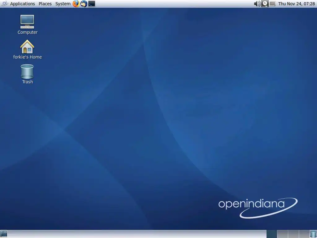Click the gray monitor tray icon
317x238 pixels.
272,4
